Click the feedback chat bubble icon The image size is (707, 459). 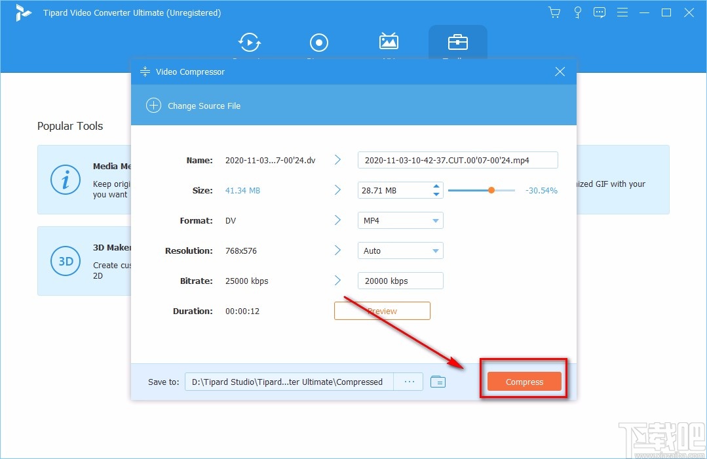tap(600, 12)
